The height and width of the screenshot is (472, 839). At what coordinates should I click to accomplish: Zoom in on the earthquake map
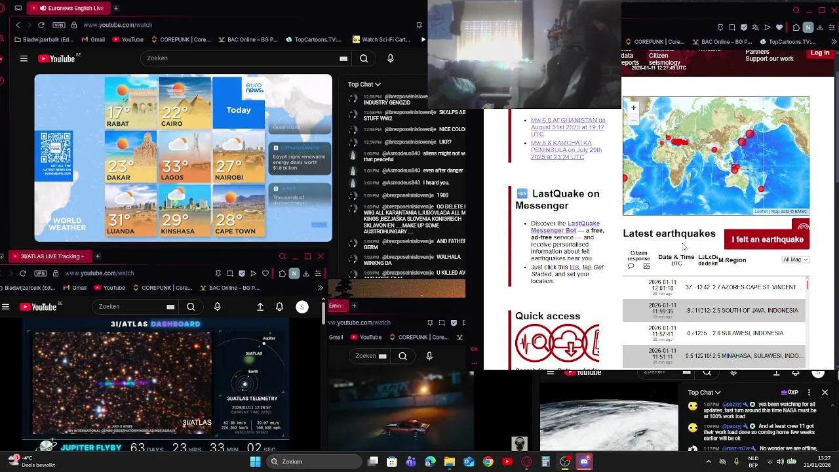coord(633,108)
